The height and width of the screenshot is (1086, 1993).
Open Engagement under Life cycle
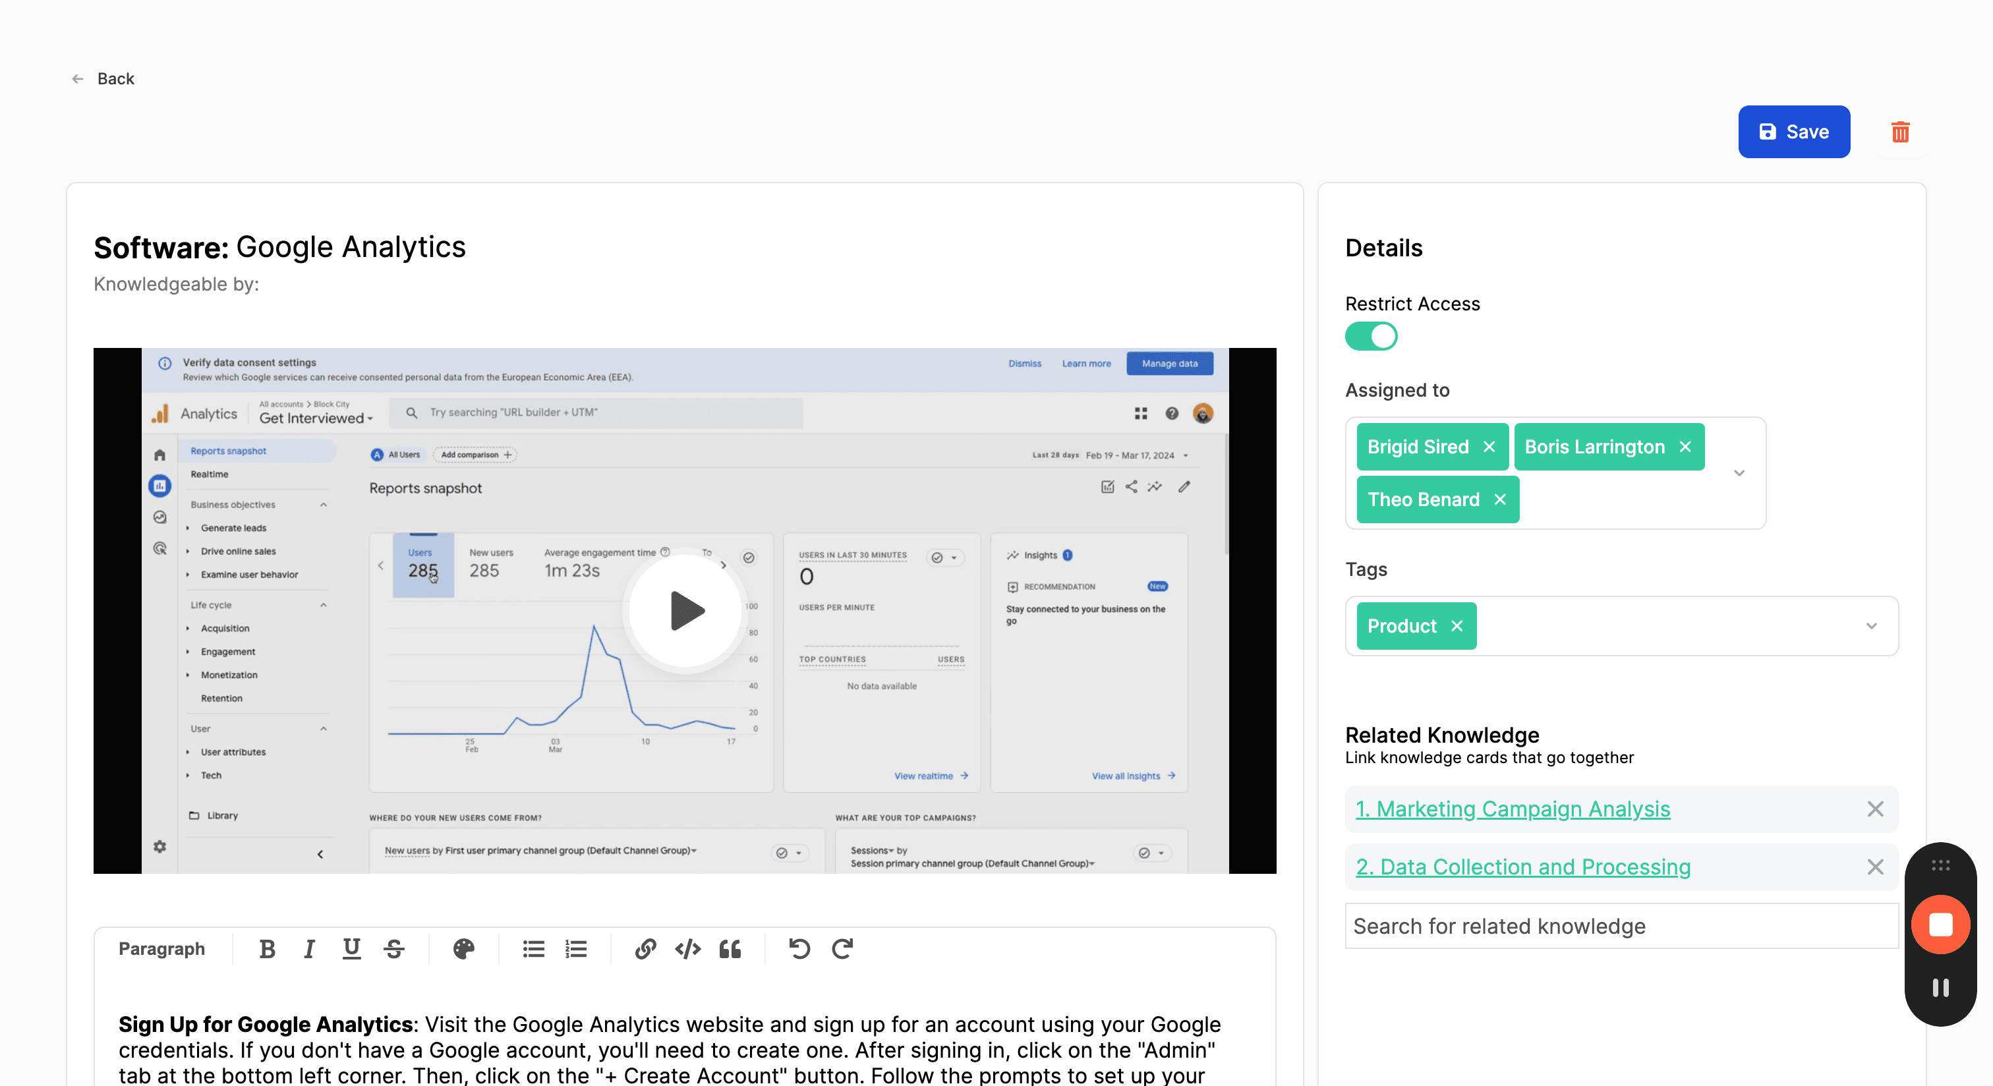point(228,652)
